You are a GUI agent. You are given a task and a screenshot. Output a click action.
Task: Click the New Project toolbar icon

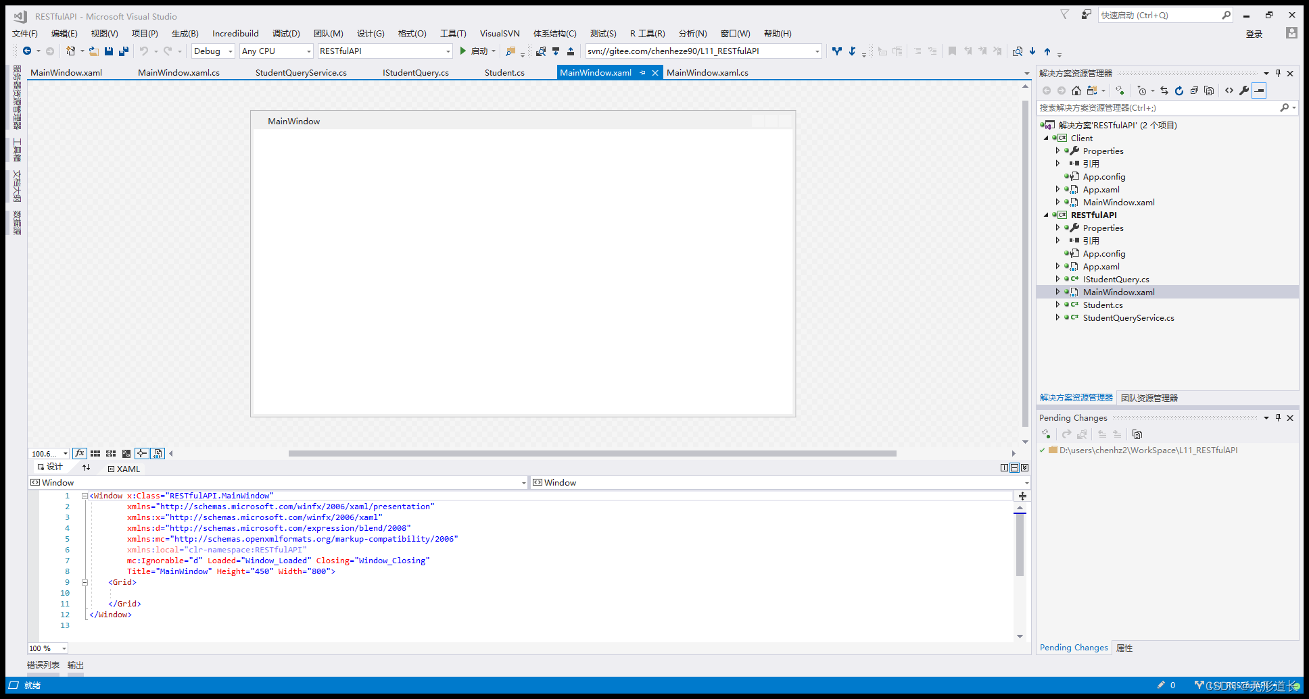[70, 51]
